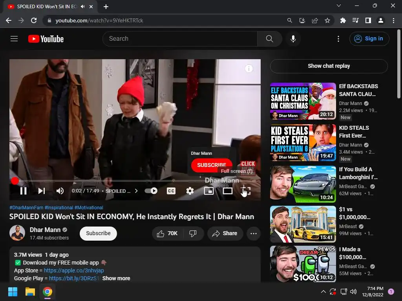Start voice search with microphone
Image resolution: width=402 pixels, height=301 pixels.
coord(293,39)
